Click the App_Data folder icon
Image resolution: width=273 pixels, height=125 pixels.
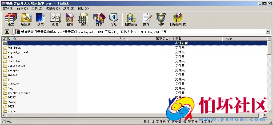pos(5,48)
